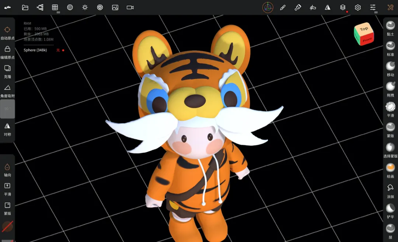Click the 场景顶点数: 1.08M text

[39, 39]
